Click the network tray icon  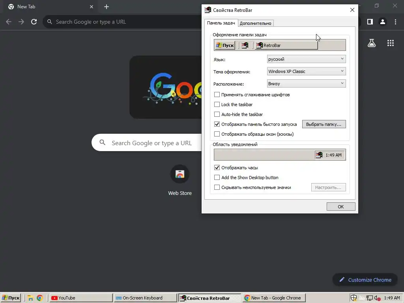click(369, 298)
